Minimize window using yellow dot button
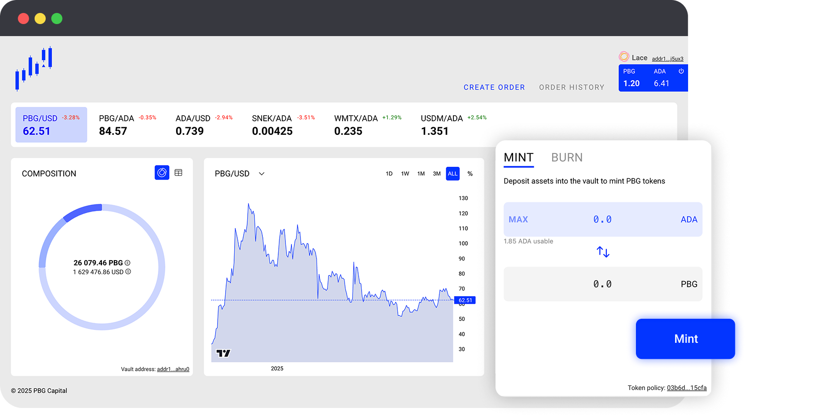Viewport: 817px width, 417px height. tap(40, 19)
